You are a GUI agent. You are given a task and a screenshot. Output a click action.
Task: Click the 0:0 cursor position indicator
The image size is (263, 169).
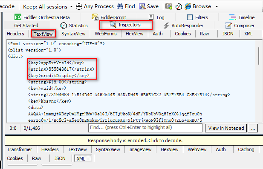click(13, 128)
